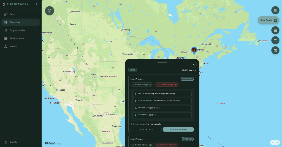
Task: Zoom out the map with minus button
Action: pyautogui.click(x=273, y=143)
